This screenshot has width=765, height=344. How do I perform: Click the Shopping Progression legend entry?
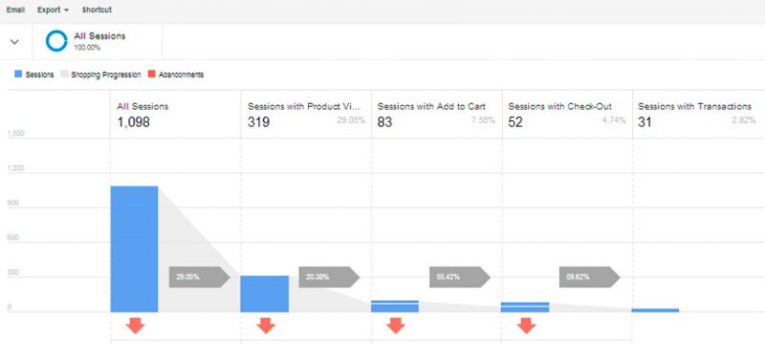click(101, 75)
